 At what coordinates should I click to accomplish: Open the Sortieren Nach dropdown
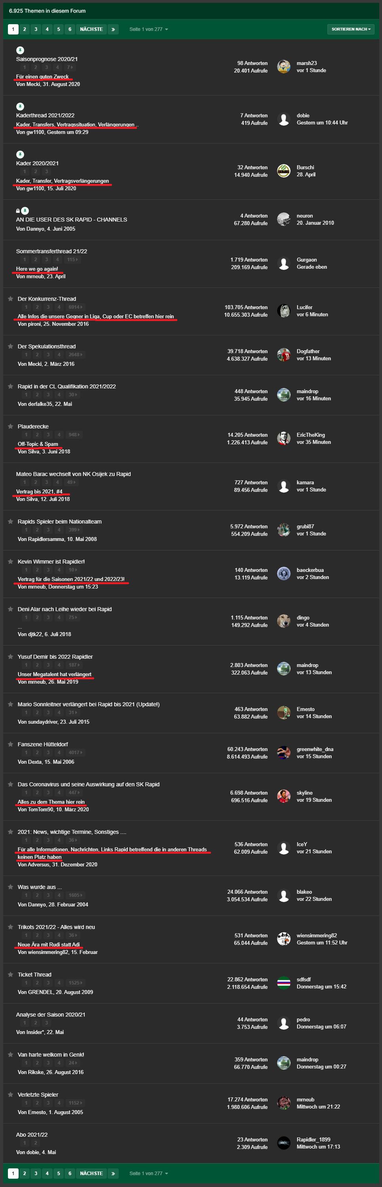(x=351, y=29)
